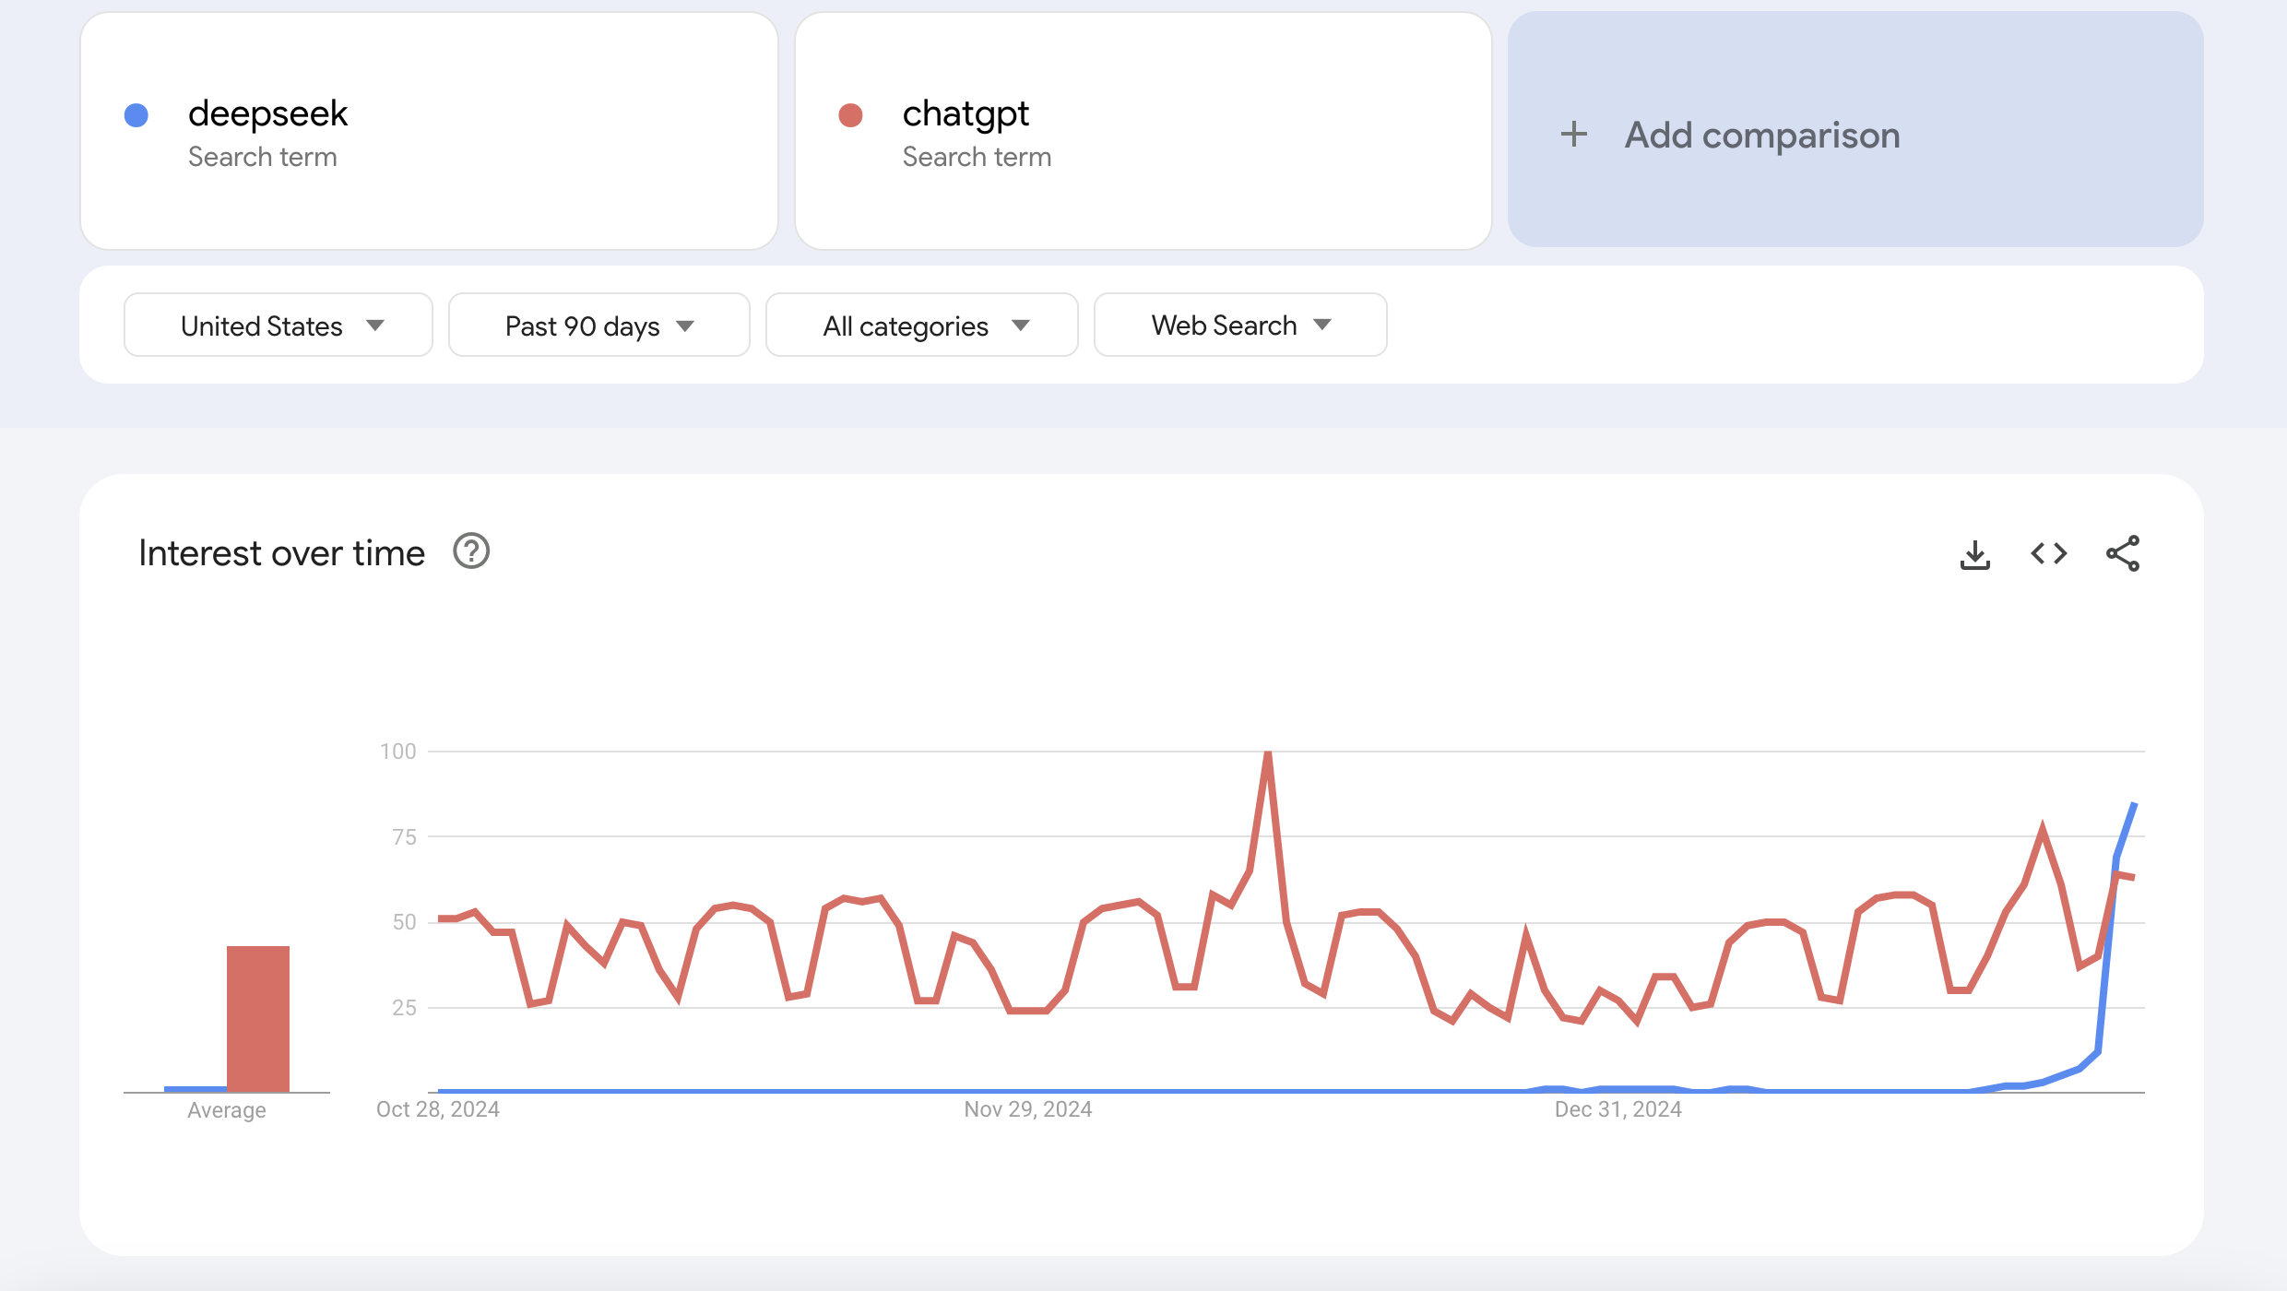Image resolution: width=2287 pixels, height=1291 pixels.
Task: Open the Interest over time help tooltip
Action: click(470, 551)
